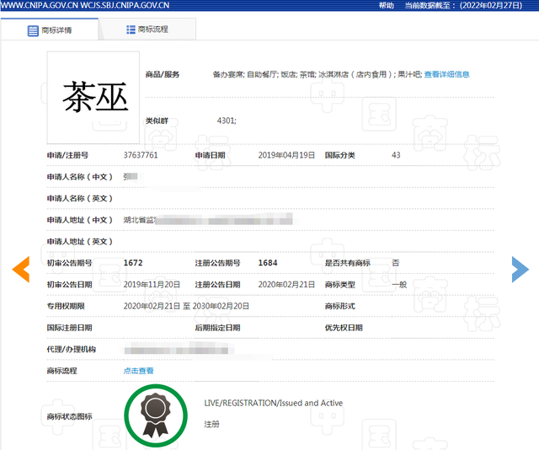Switch to the 商标详情 tab
The width and height of the screenshot is (539, 450).
[x=50, y=29]
